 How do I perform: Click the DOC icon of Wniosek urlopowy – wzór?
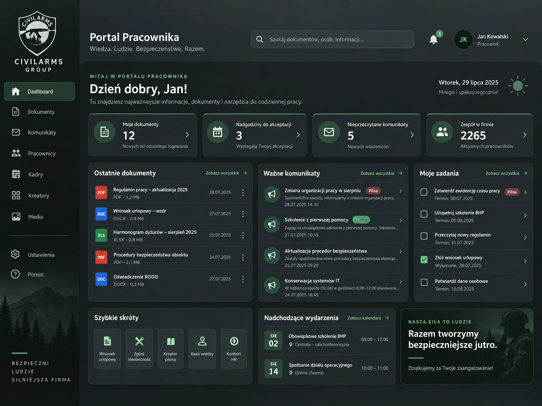click(x=101, y=214)
